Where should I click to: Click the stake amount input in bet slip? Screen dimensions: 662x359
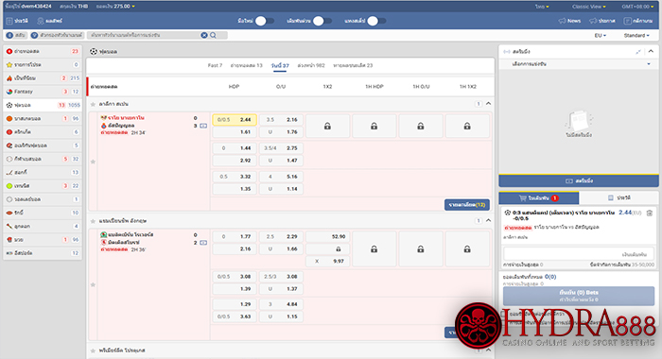click(579, 254)
